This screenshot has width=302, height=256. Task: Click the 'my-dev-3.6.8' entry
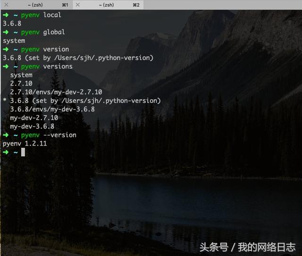[32, 127]
